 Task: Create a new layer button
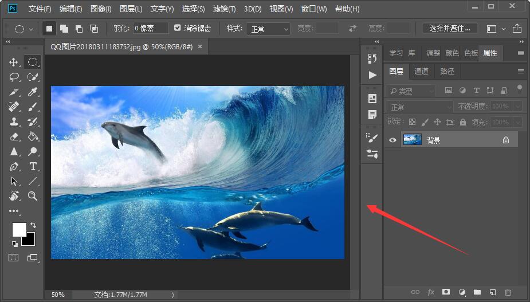(493, 292)
